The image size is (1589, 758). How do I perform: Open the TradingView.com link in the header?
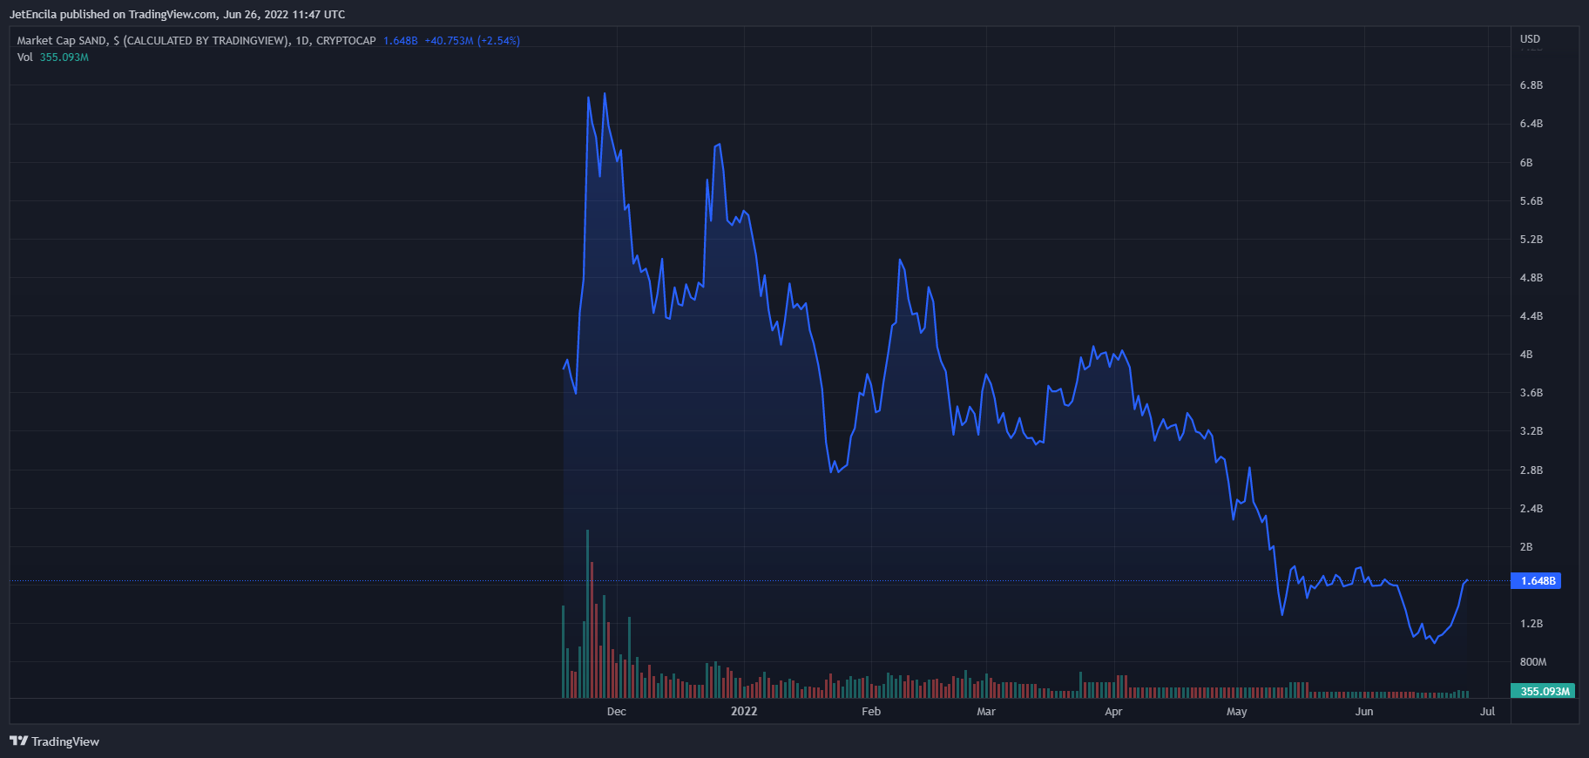tap(172, 14)
